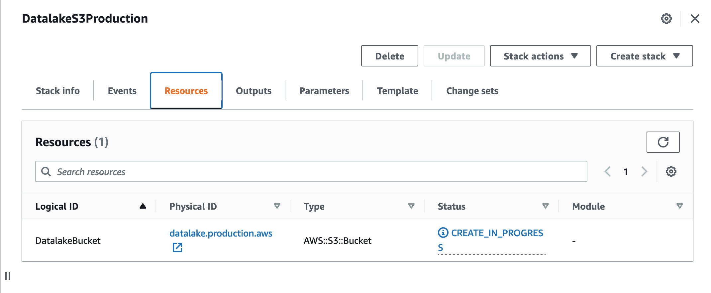
Task: Open stack panel settings gear at top
Action: (x=666, y=19)
